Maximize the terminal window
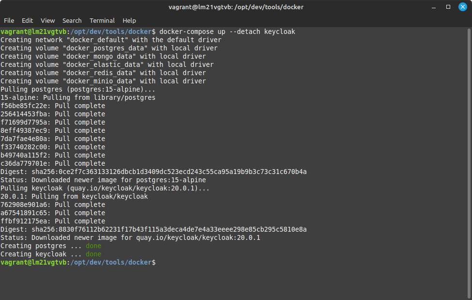 (448, 7)
